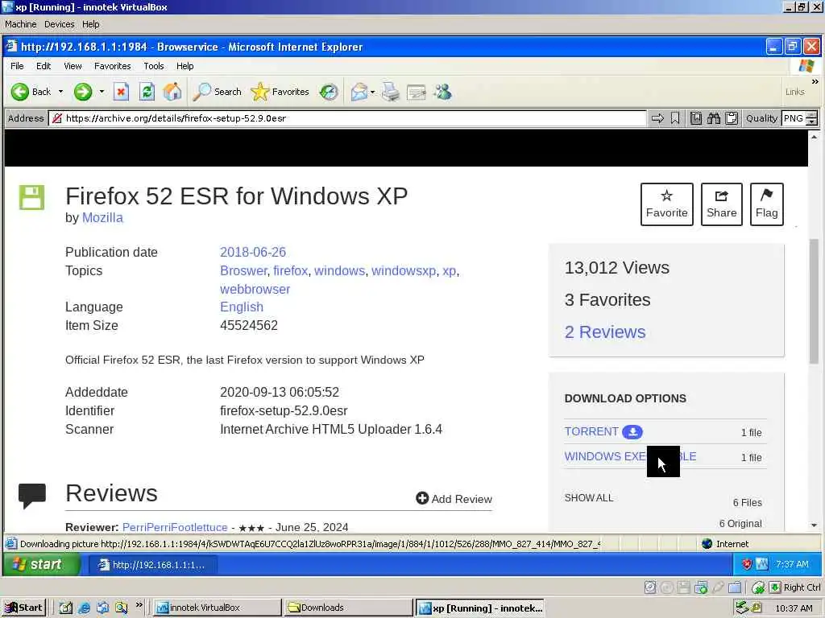Click the red security shield tray icon
The image size is (825, 618).
(747, 564)
